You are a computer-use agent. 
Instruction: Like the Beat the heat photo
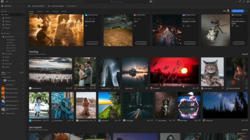[86, 26]
